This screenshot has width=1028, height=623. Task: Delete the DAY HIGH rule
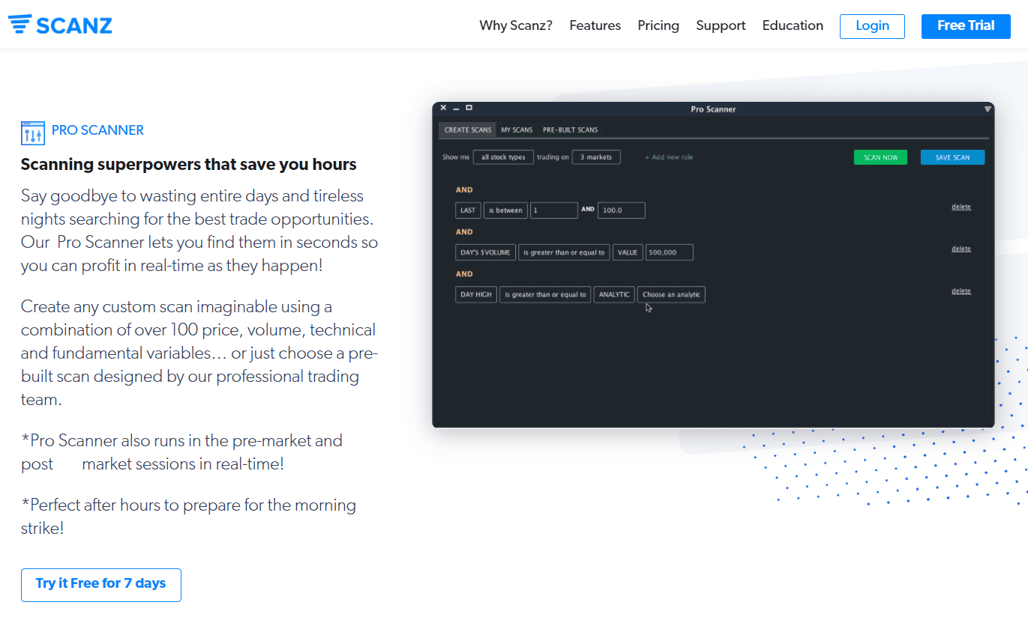(961, 291)
